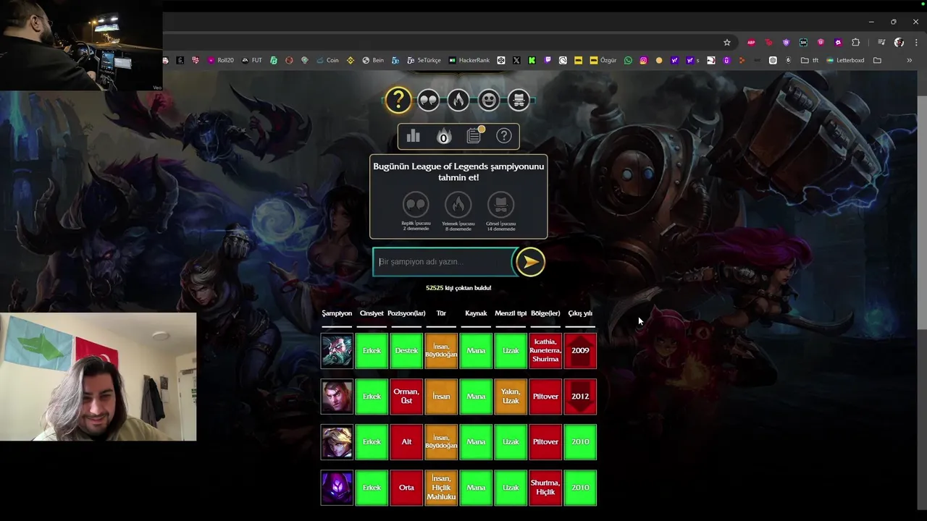Click the champion portrait in the 2009 row

click(337, 351)
